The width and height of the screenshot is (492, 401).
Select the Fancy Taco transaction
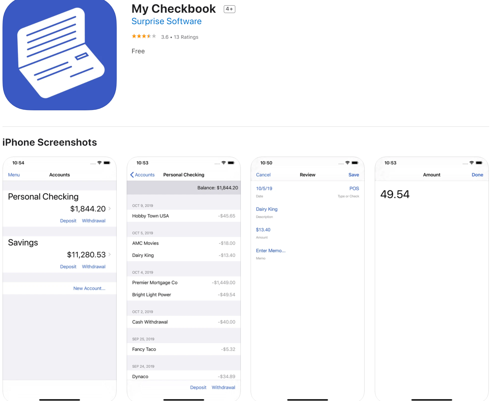pyautogui.click(x=184, y=349)
